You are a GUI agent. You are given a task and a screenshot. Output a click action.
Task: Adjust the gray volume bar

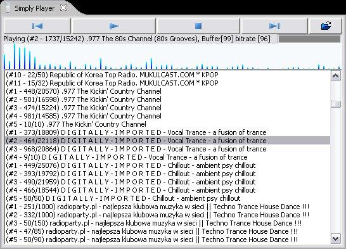click(309, 39)
